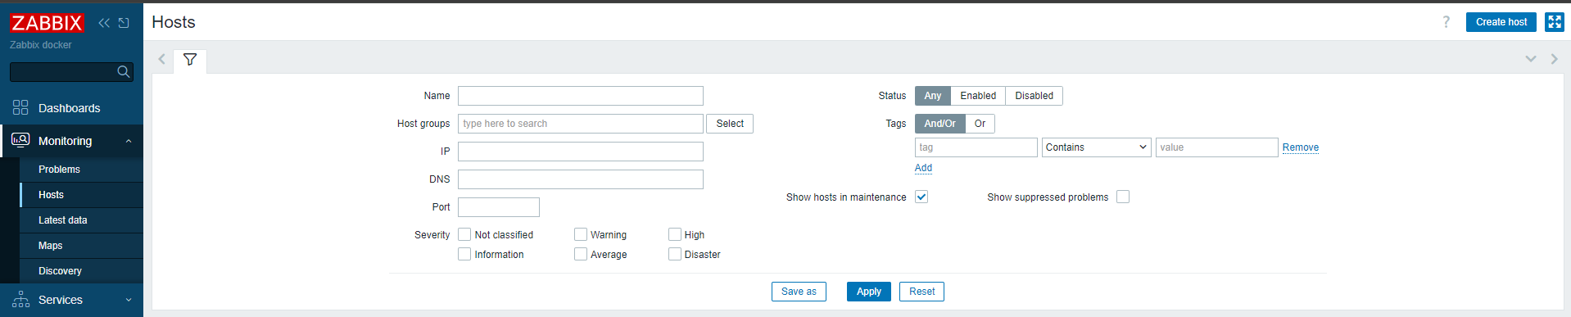Click the Remove tag link
The width and height of the screenshot is (1571, 317).
pyautogui.click(x=1300, y=147)
